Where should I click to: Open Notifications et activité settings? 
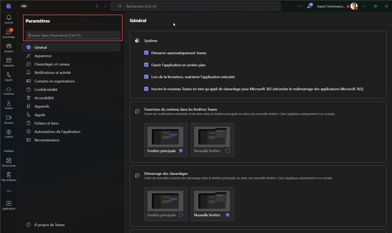52,73
